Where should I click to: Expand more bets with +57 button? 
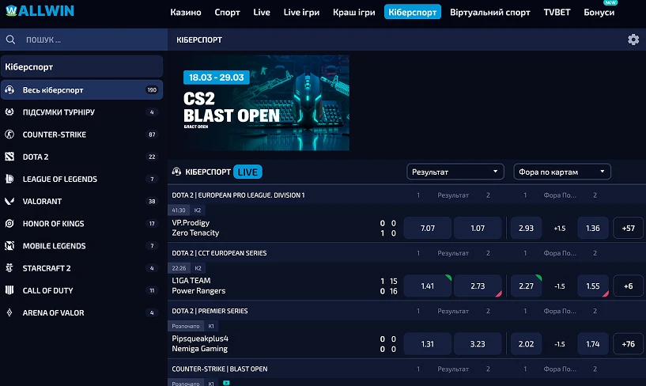628,228
